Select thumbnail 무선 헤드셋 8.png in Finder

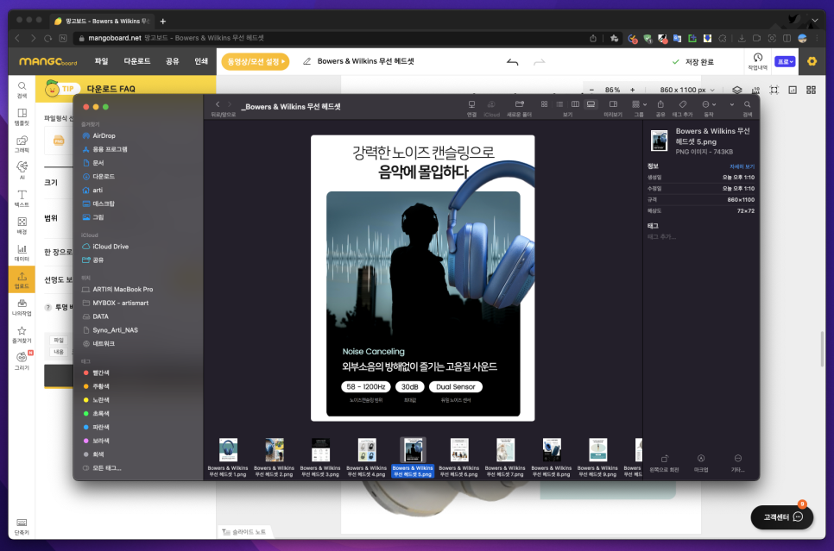[x=552, y=457]
